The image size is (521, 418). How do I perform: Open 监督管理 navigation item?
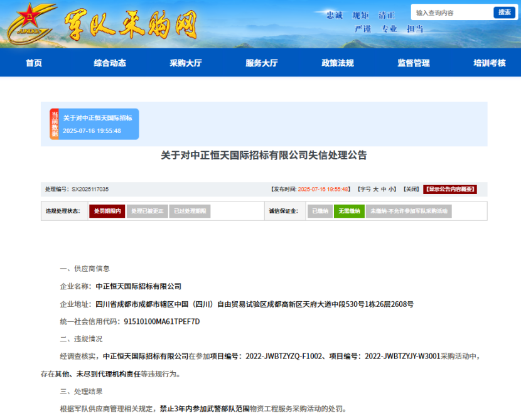click(x=413, y=63)
